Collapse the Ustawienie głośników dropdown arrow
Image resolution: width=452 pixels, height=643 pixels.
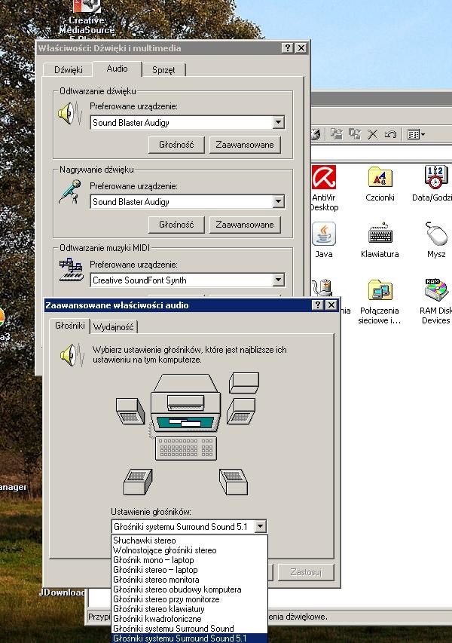point(260,527)
